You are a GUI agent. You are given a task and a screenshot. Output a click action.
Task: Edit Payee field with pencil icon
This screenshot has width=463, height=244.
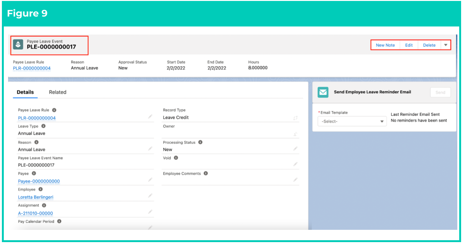(x=150, y=180)
